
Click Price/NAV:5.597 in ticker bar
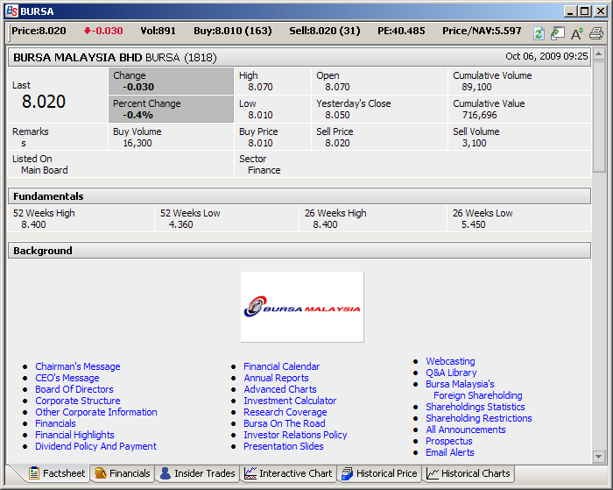click(482, 31)
